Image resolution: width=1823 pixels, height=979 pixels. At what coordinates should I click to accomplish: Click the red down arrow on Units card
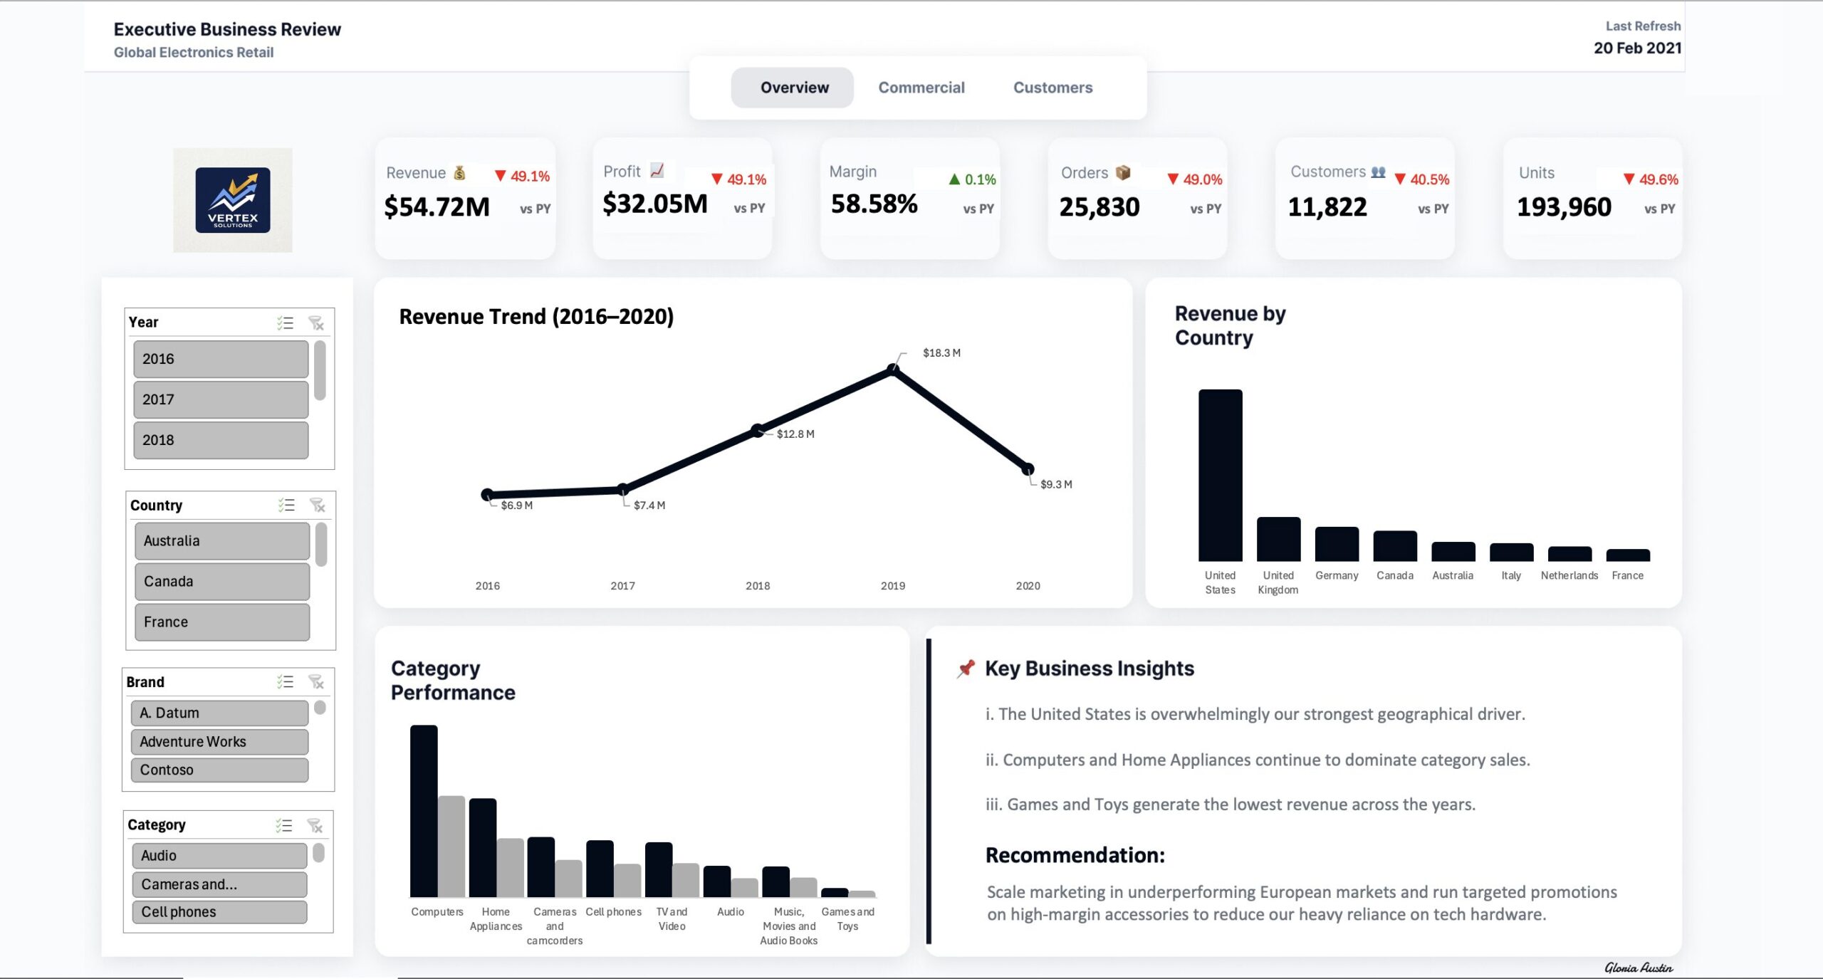pyautogui.click(x=1629, y=179)
